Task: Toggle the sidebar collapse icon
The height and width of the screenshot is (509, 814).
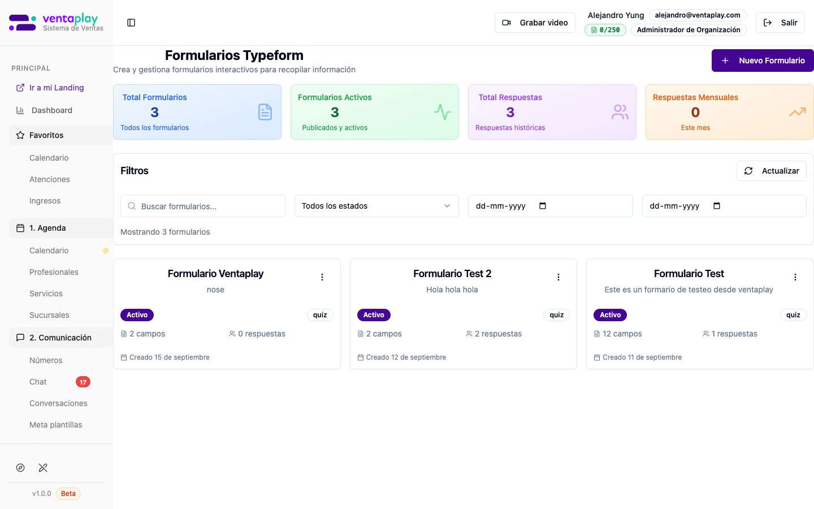Action: click(x=131, y=23)
